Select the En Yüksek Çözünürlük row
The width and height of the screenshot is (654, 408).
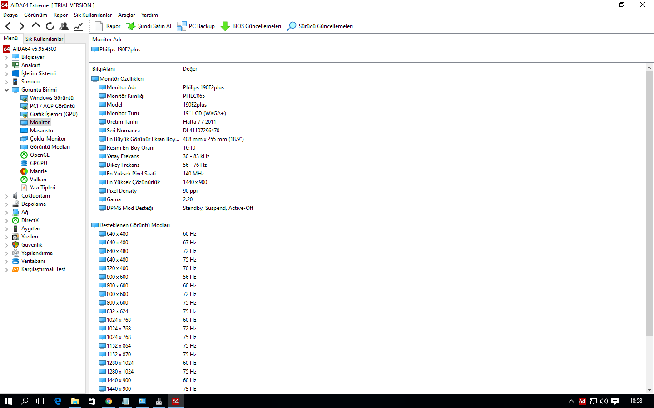(367, 182)
